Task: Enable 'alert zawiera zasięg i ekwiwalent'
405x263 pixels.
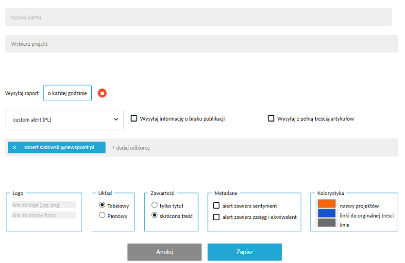Action: tap(217, 217)
